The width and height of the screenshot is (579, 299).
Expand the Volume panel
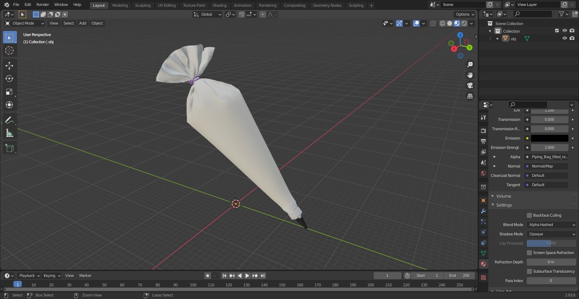pyautogui.click(x=503, y=196)
